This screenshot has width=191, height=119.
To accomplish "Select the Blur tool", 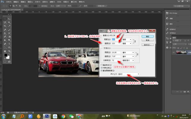I will tap(5, 40).
